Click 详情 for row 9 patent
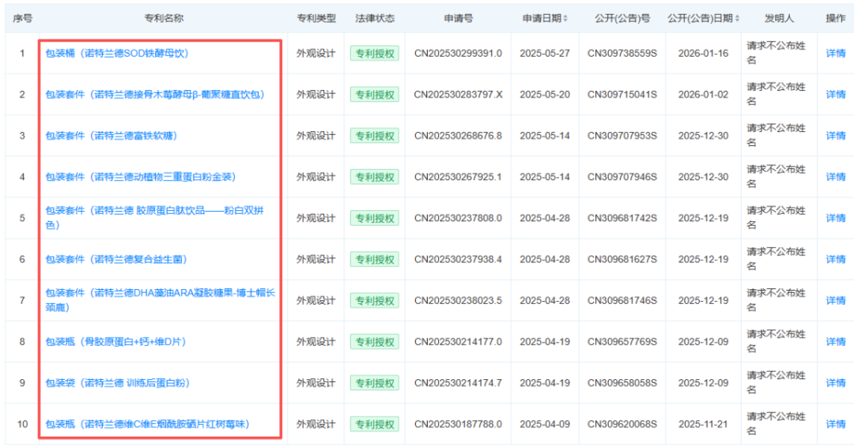Image resolution: width=854 pixels, height=447 pixels. pos(836,383)
